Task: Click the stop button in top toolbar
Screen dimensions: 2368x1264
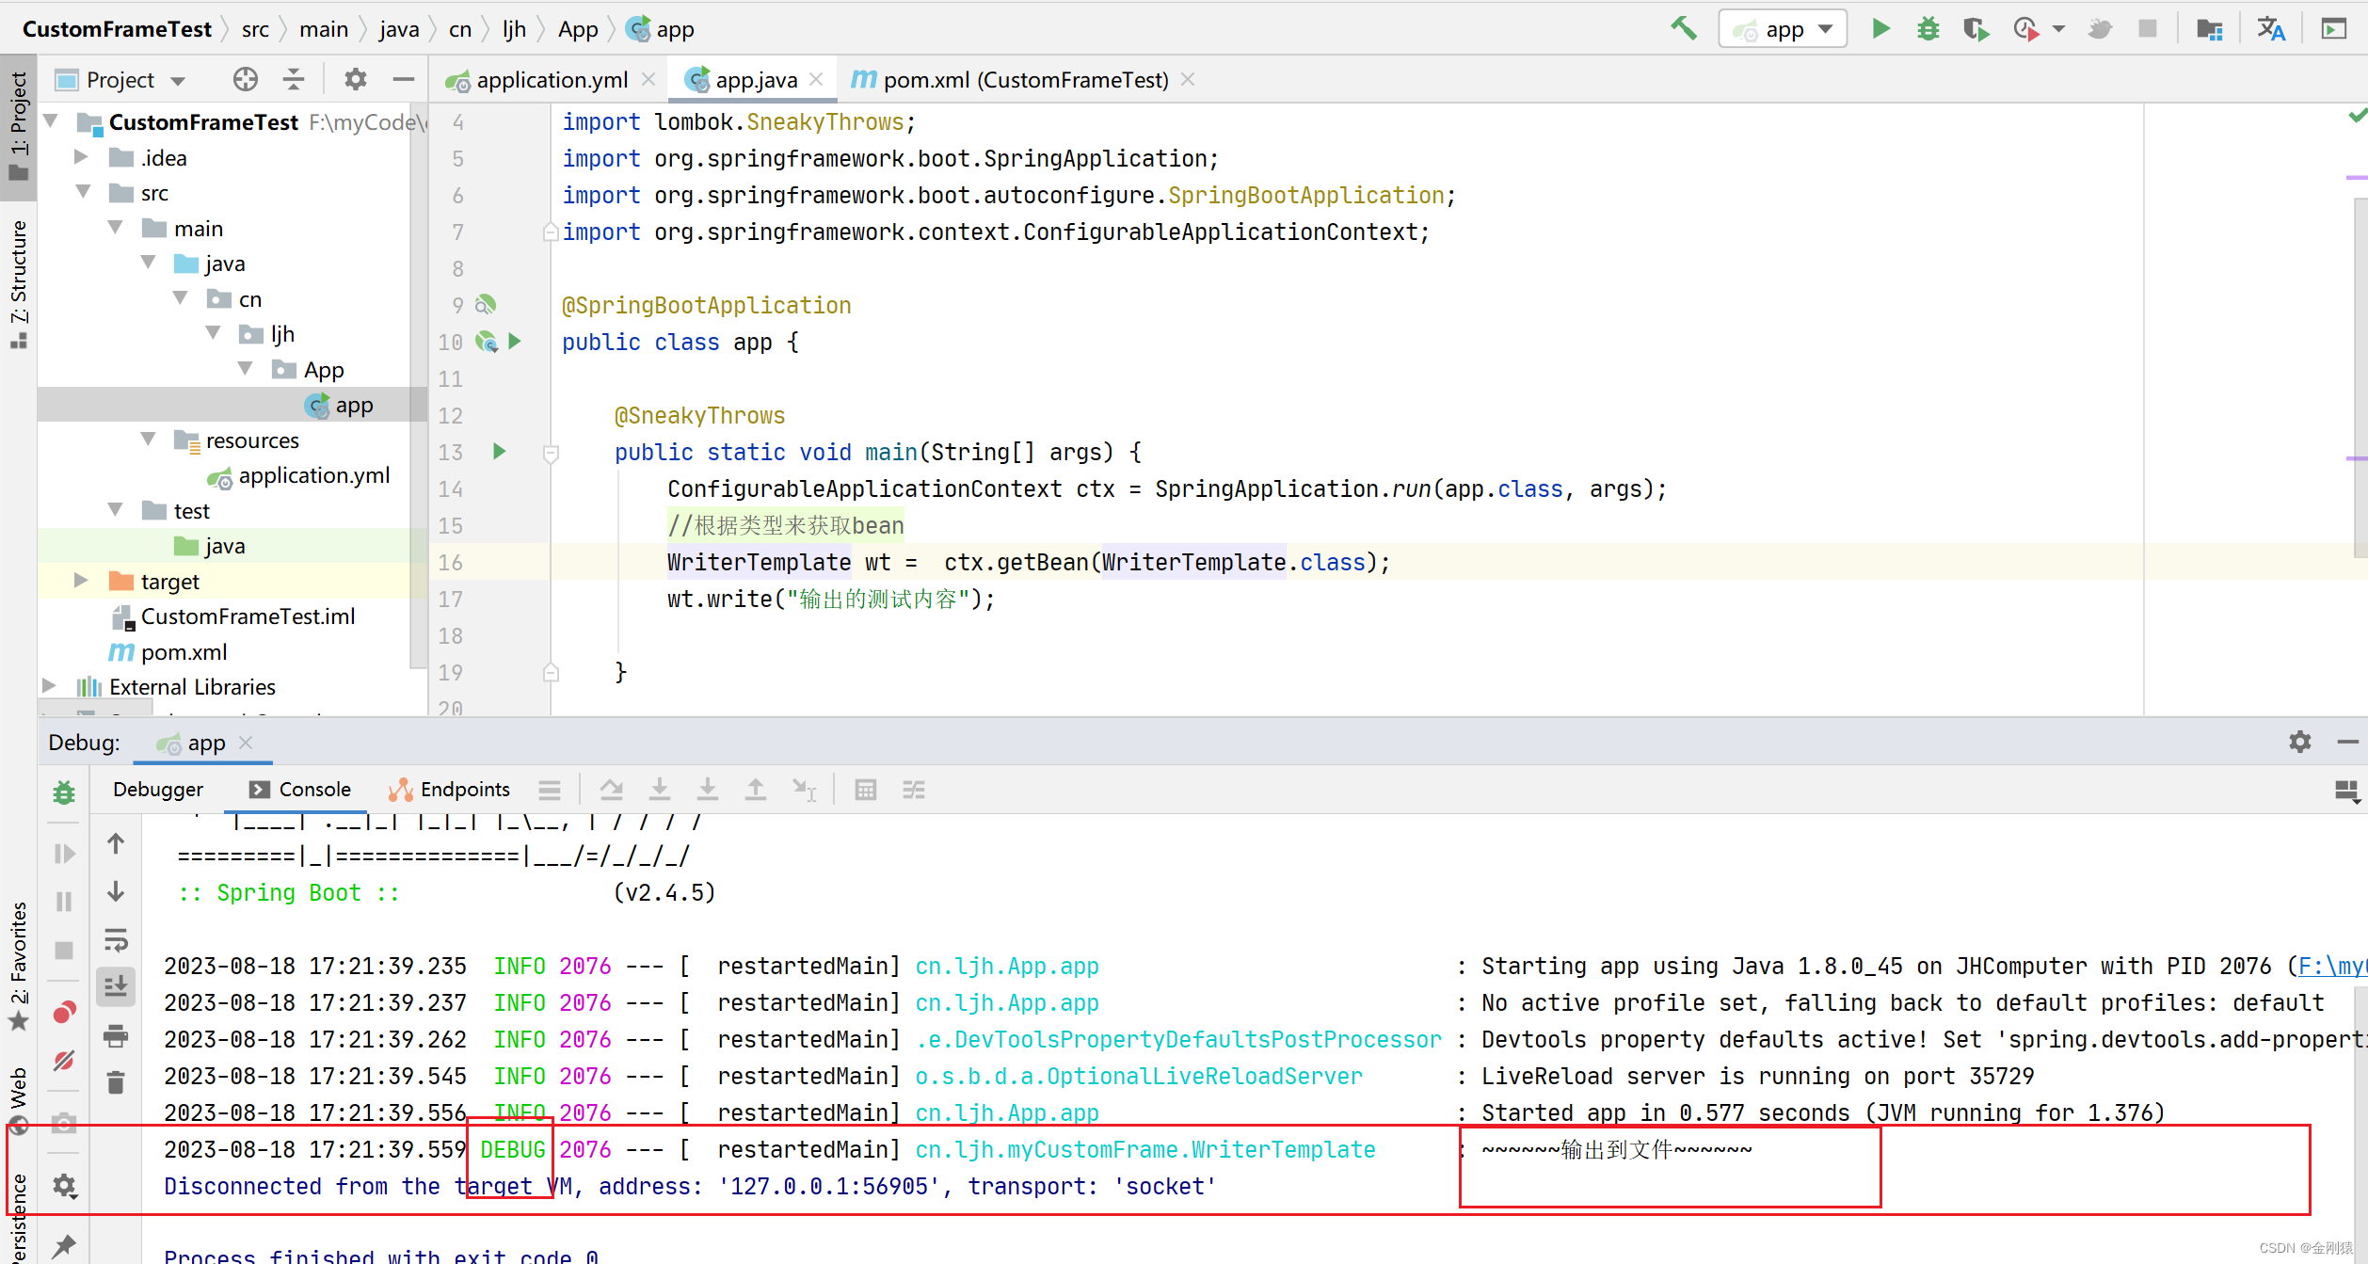Action: coord(2148,29)
